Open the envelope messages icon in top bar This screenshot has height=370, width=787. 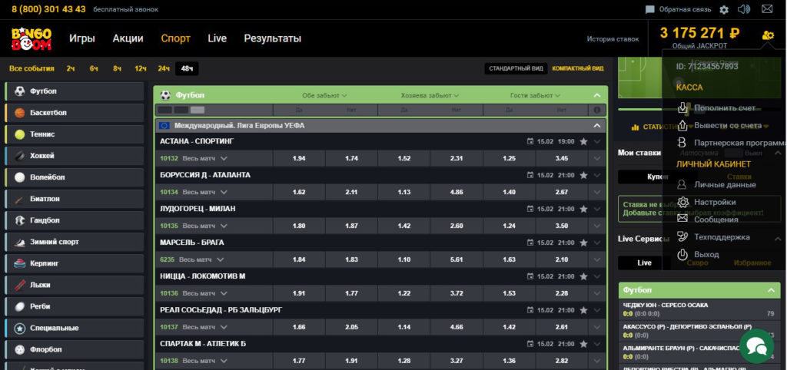(x=766, y=9)
